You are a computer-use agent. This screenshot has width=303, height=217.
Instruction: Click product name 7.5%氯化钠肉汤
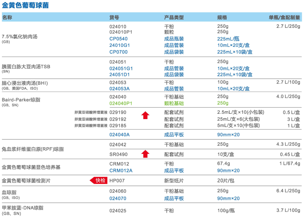click(x=20, y=37)
